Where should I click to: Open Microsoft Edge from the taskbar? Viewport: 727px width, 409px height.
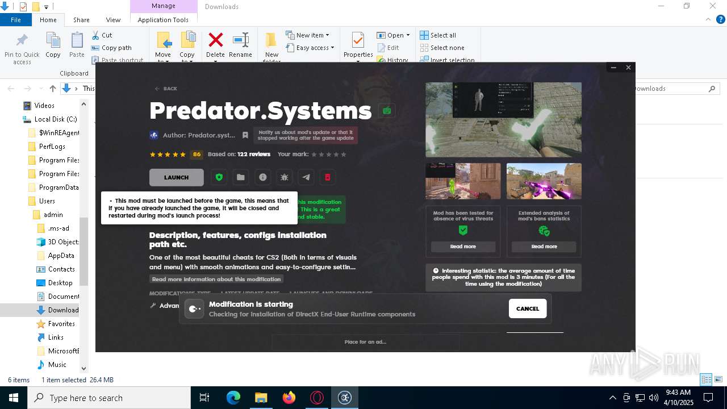[x=233, y=398]
